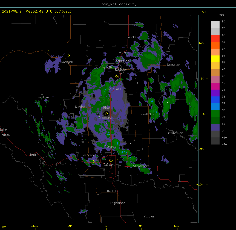The width and height of the screenshot is (236, 230).
Task: Click the white plus marker north of Drumheller
Action: (168, 102)
